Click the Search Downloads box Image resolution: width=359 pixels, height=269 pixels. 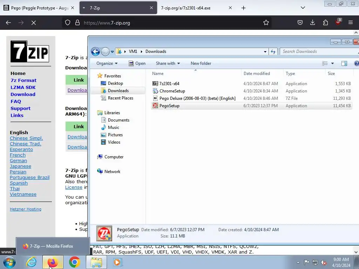click(x=318, y=51)
